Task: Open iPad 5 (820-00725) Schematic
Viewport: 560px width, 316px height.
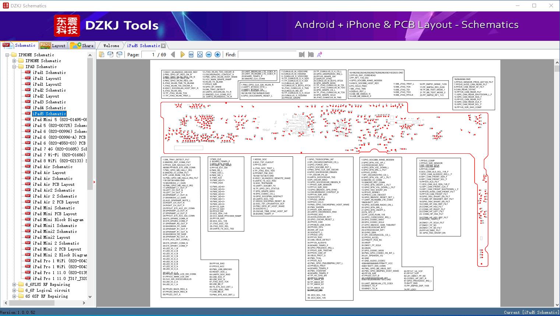Action: tap(60, 125)
